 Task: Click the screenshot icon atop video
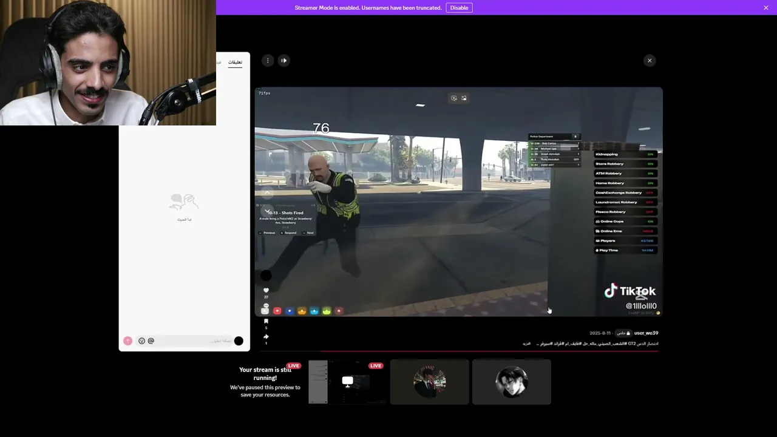[464, 98]
